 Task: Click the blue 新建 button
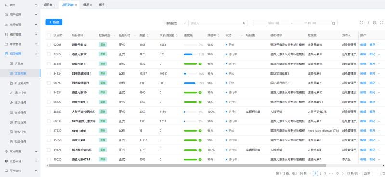click(x=54, y=22)
